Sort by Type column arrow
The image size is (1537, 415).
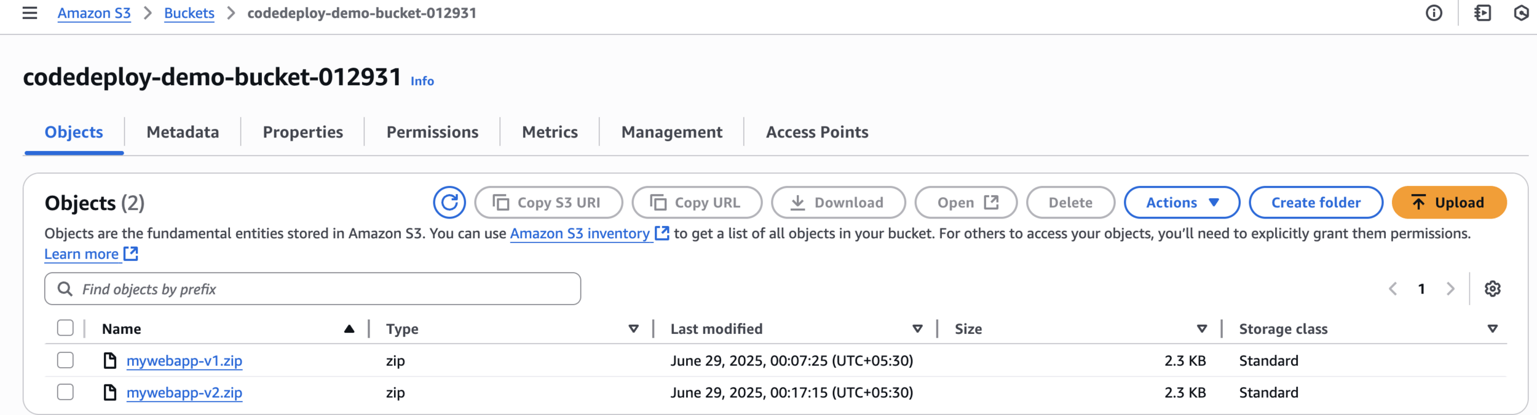pyautogui.click(x=633, y=329)
